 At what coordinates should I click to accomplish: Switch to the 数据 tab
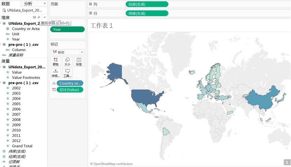pos(6,4)
